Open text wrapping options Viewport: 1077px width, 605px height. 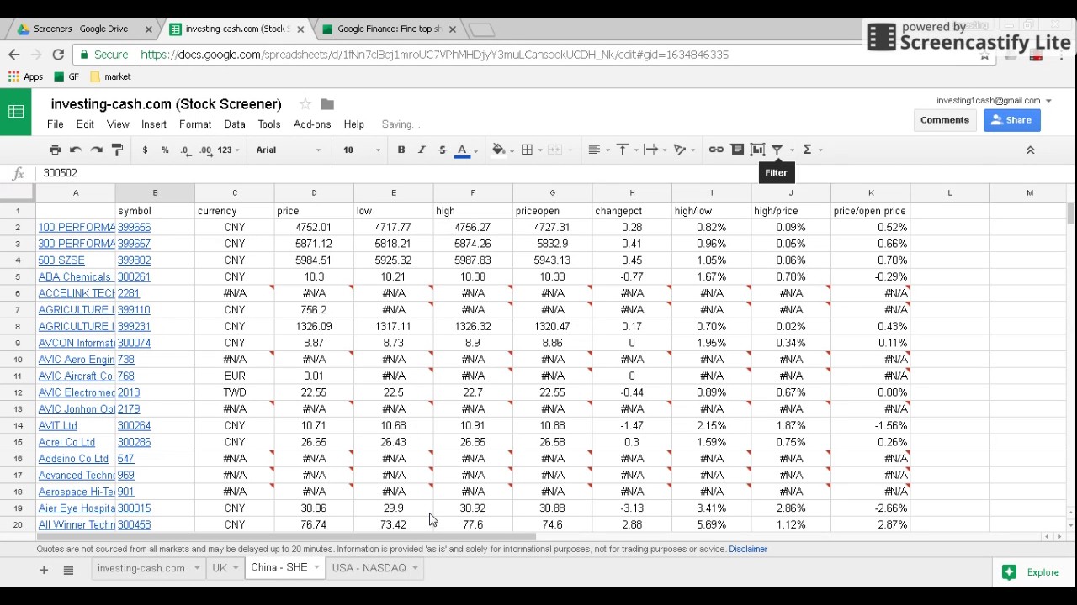coord(655,150)
